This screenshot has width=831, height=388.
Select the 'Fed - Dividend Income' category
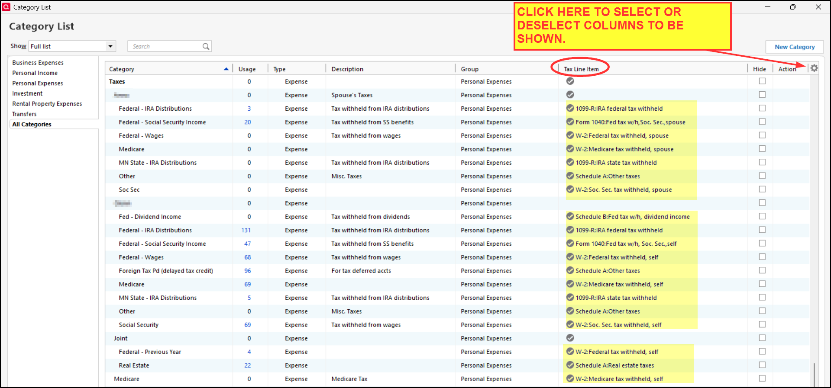point(150,217)
